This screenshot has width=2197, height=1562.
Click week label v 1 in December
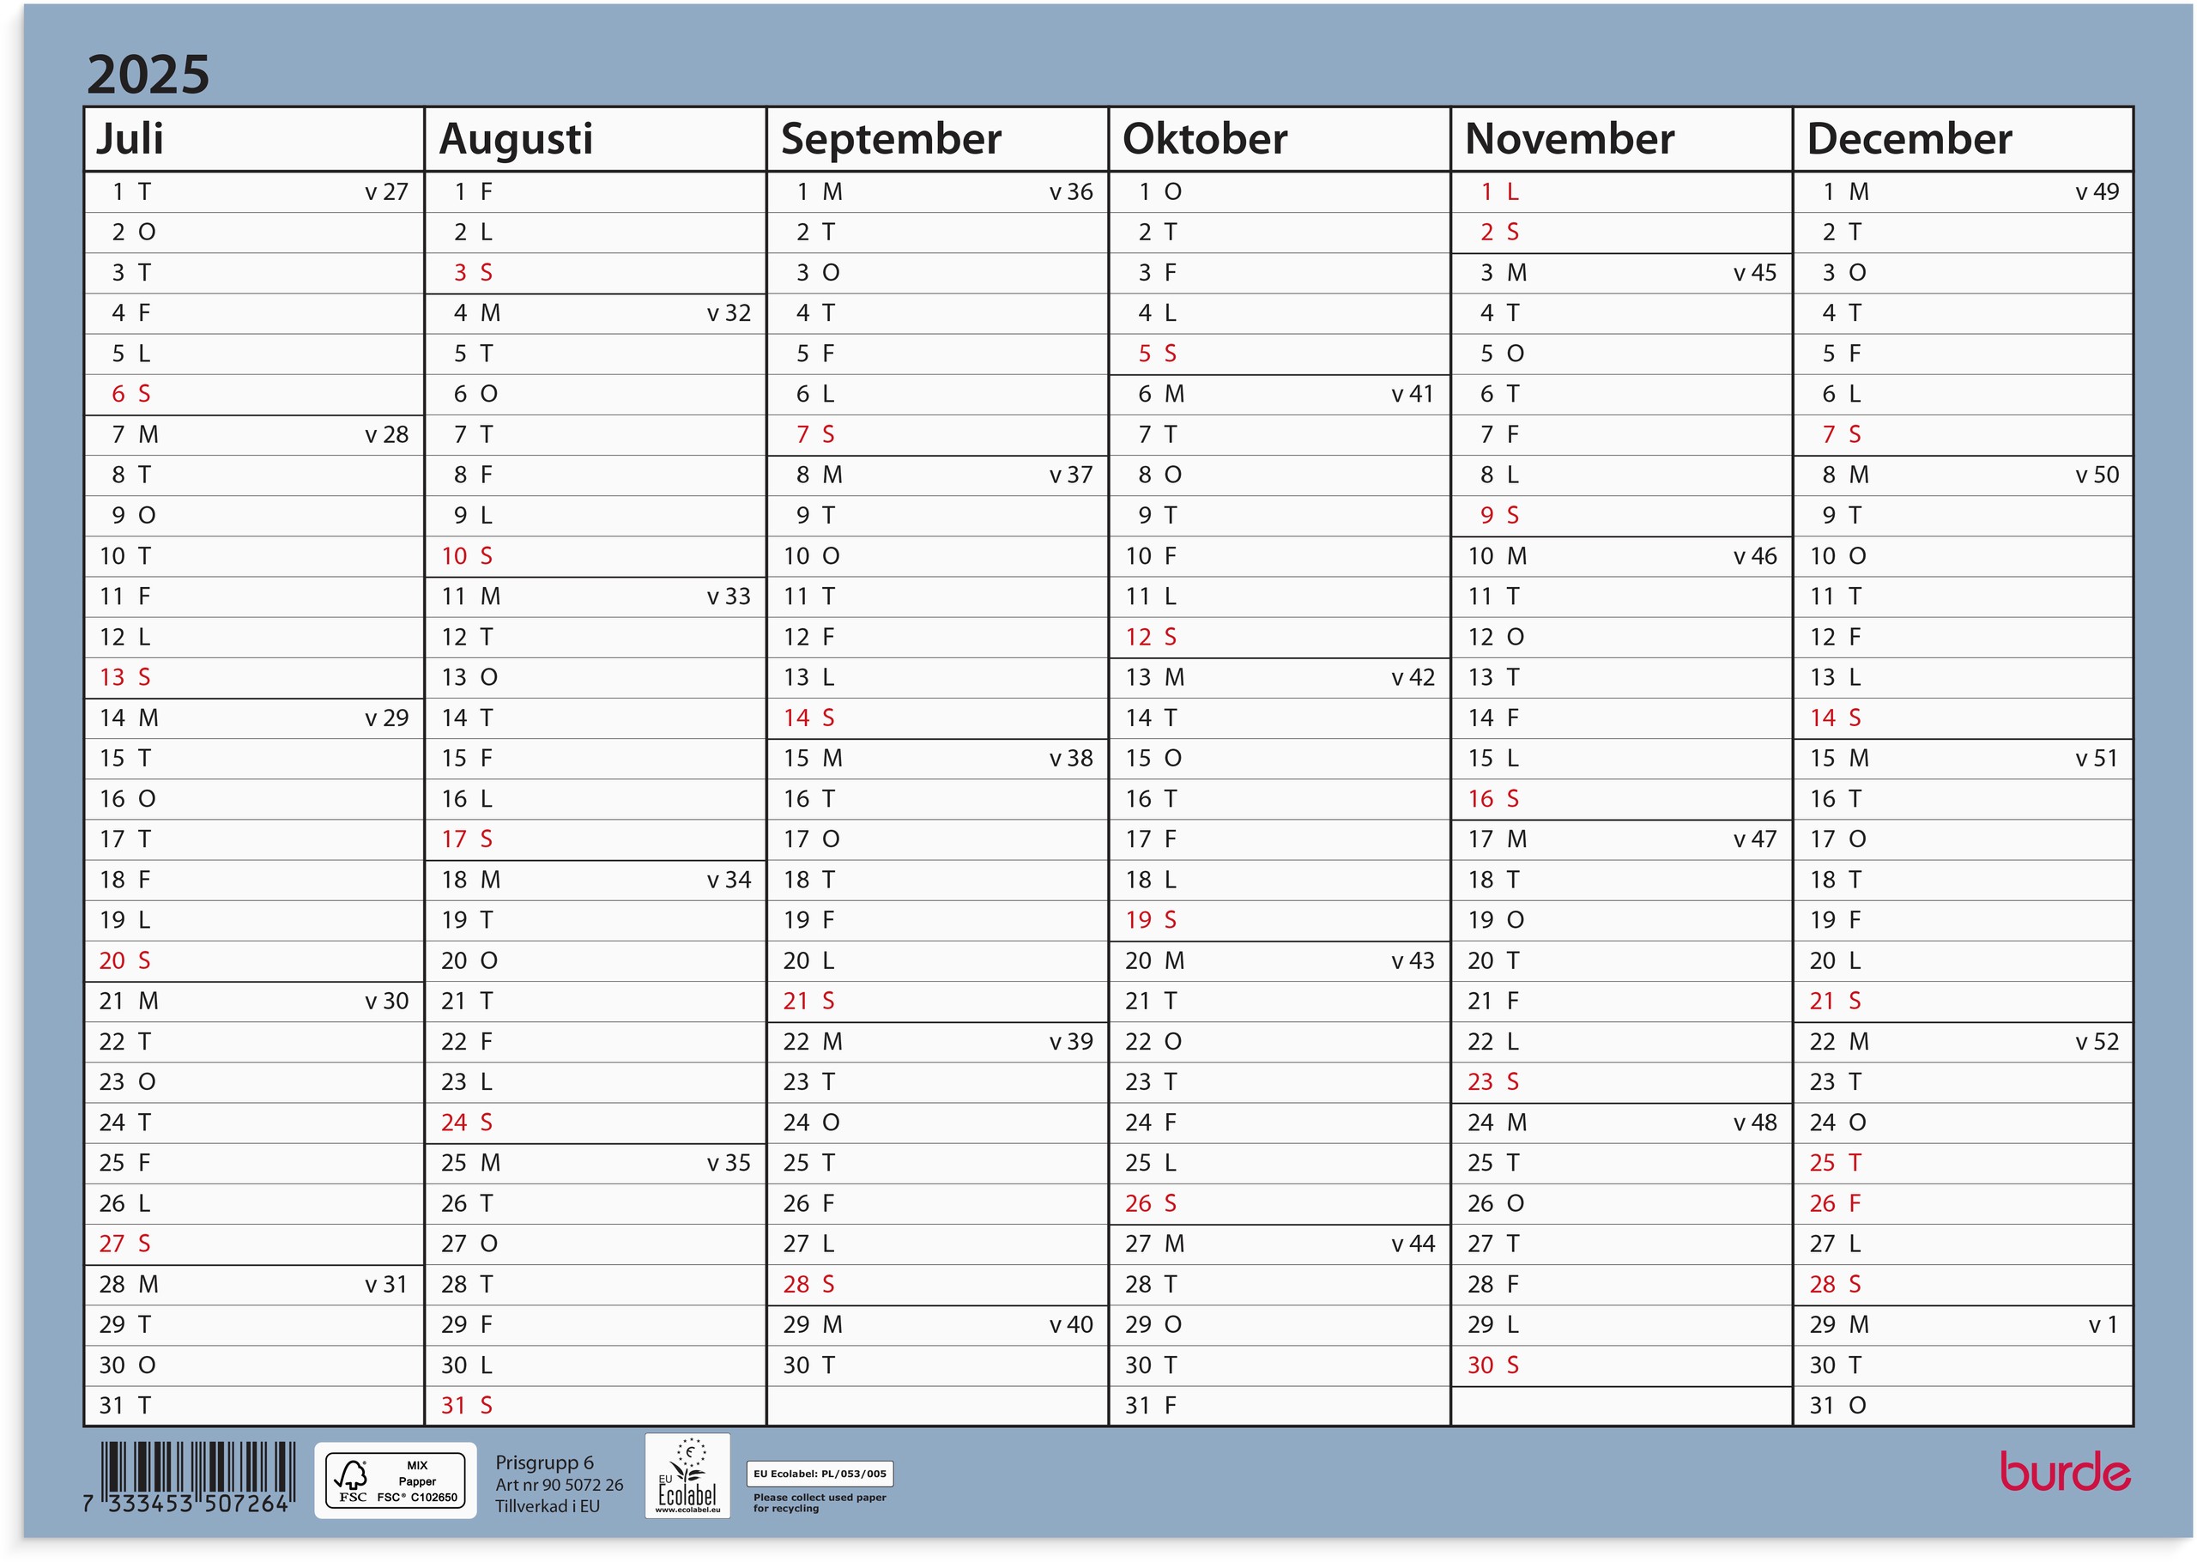pos(2102,1325)
